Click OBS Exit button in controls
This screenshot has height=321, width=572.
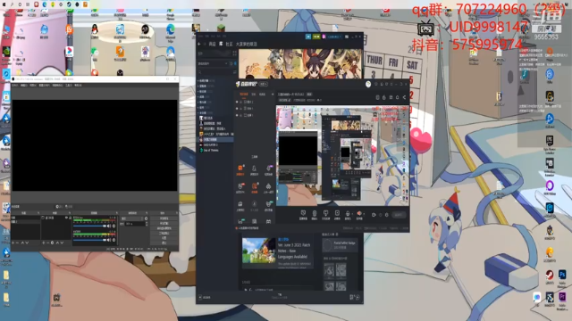[164, 243]
